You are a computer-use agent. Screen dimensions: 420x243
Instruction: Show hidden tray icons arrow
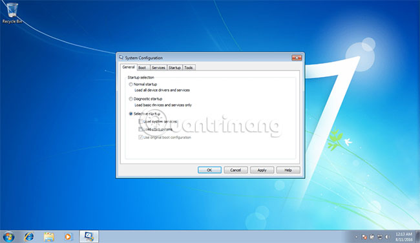pyautogui.click(x=356, y=237)
